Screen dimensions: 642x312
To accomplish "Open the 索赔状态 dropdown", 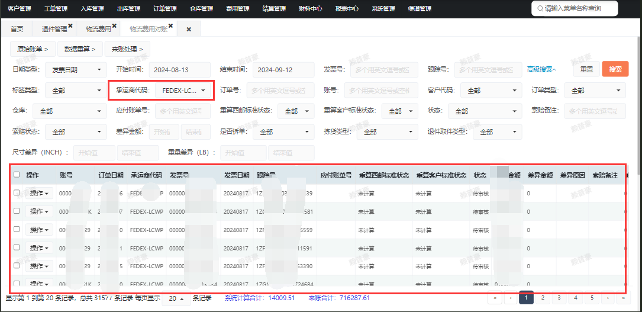I will 76,132.
